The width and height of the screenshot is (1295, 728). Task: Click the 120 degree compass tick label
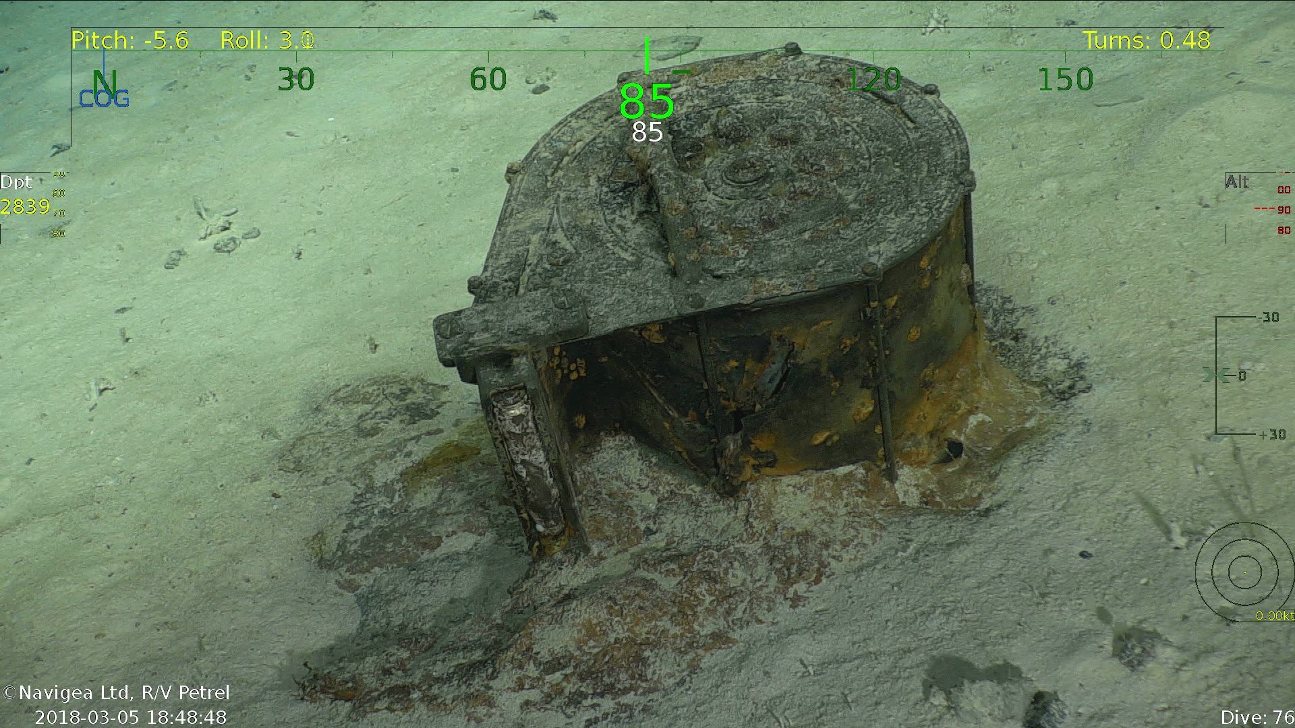tap(873, 80)
